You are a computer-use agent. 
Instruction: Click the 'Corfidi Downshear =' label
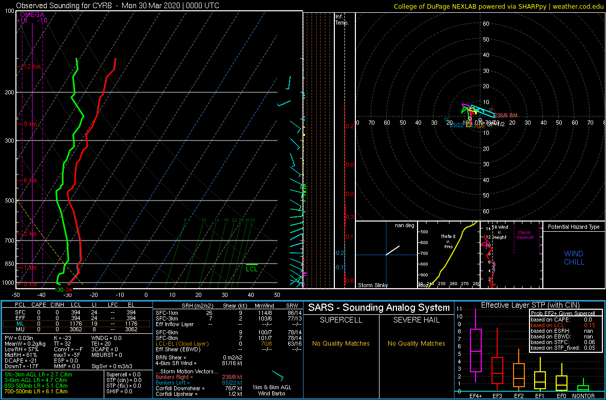(x=180, y=388)
